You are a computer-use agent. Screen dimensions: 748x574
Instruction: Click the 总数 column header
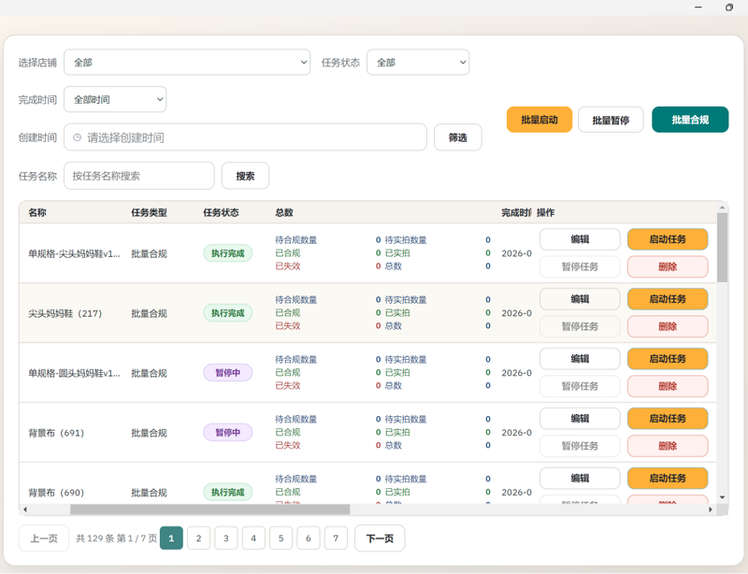tap(284, 212)
